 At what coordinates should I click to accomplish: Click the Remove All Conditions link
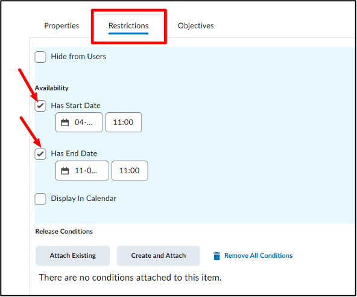tap(259, 256)
